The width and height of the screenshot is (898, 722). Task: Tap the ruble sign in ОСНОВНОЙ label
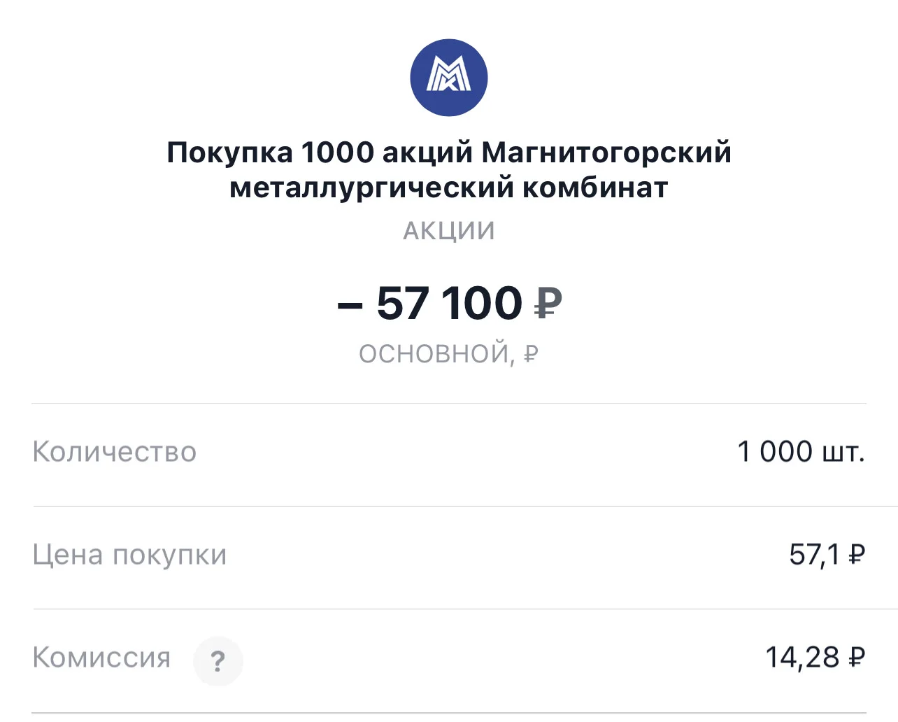531,354
